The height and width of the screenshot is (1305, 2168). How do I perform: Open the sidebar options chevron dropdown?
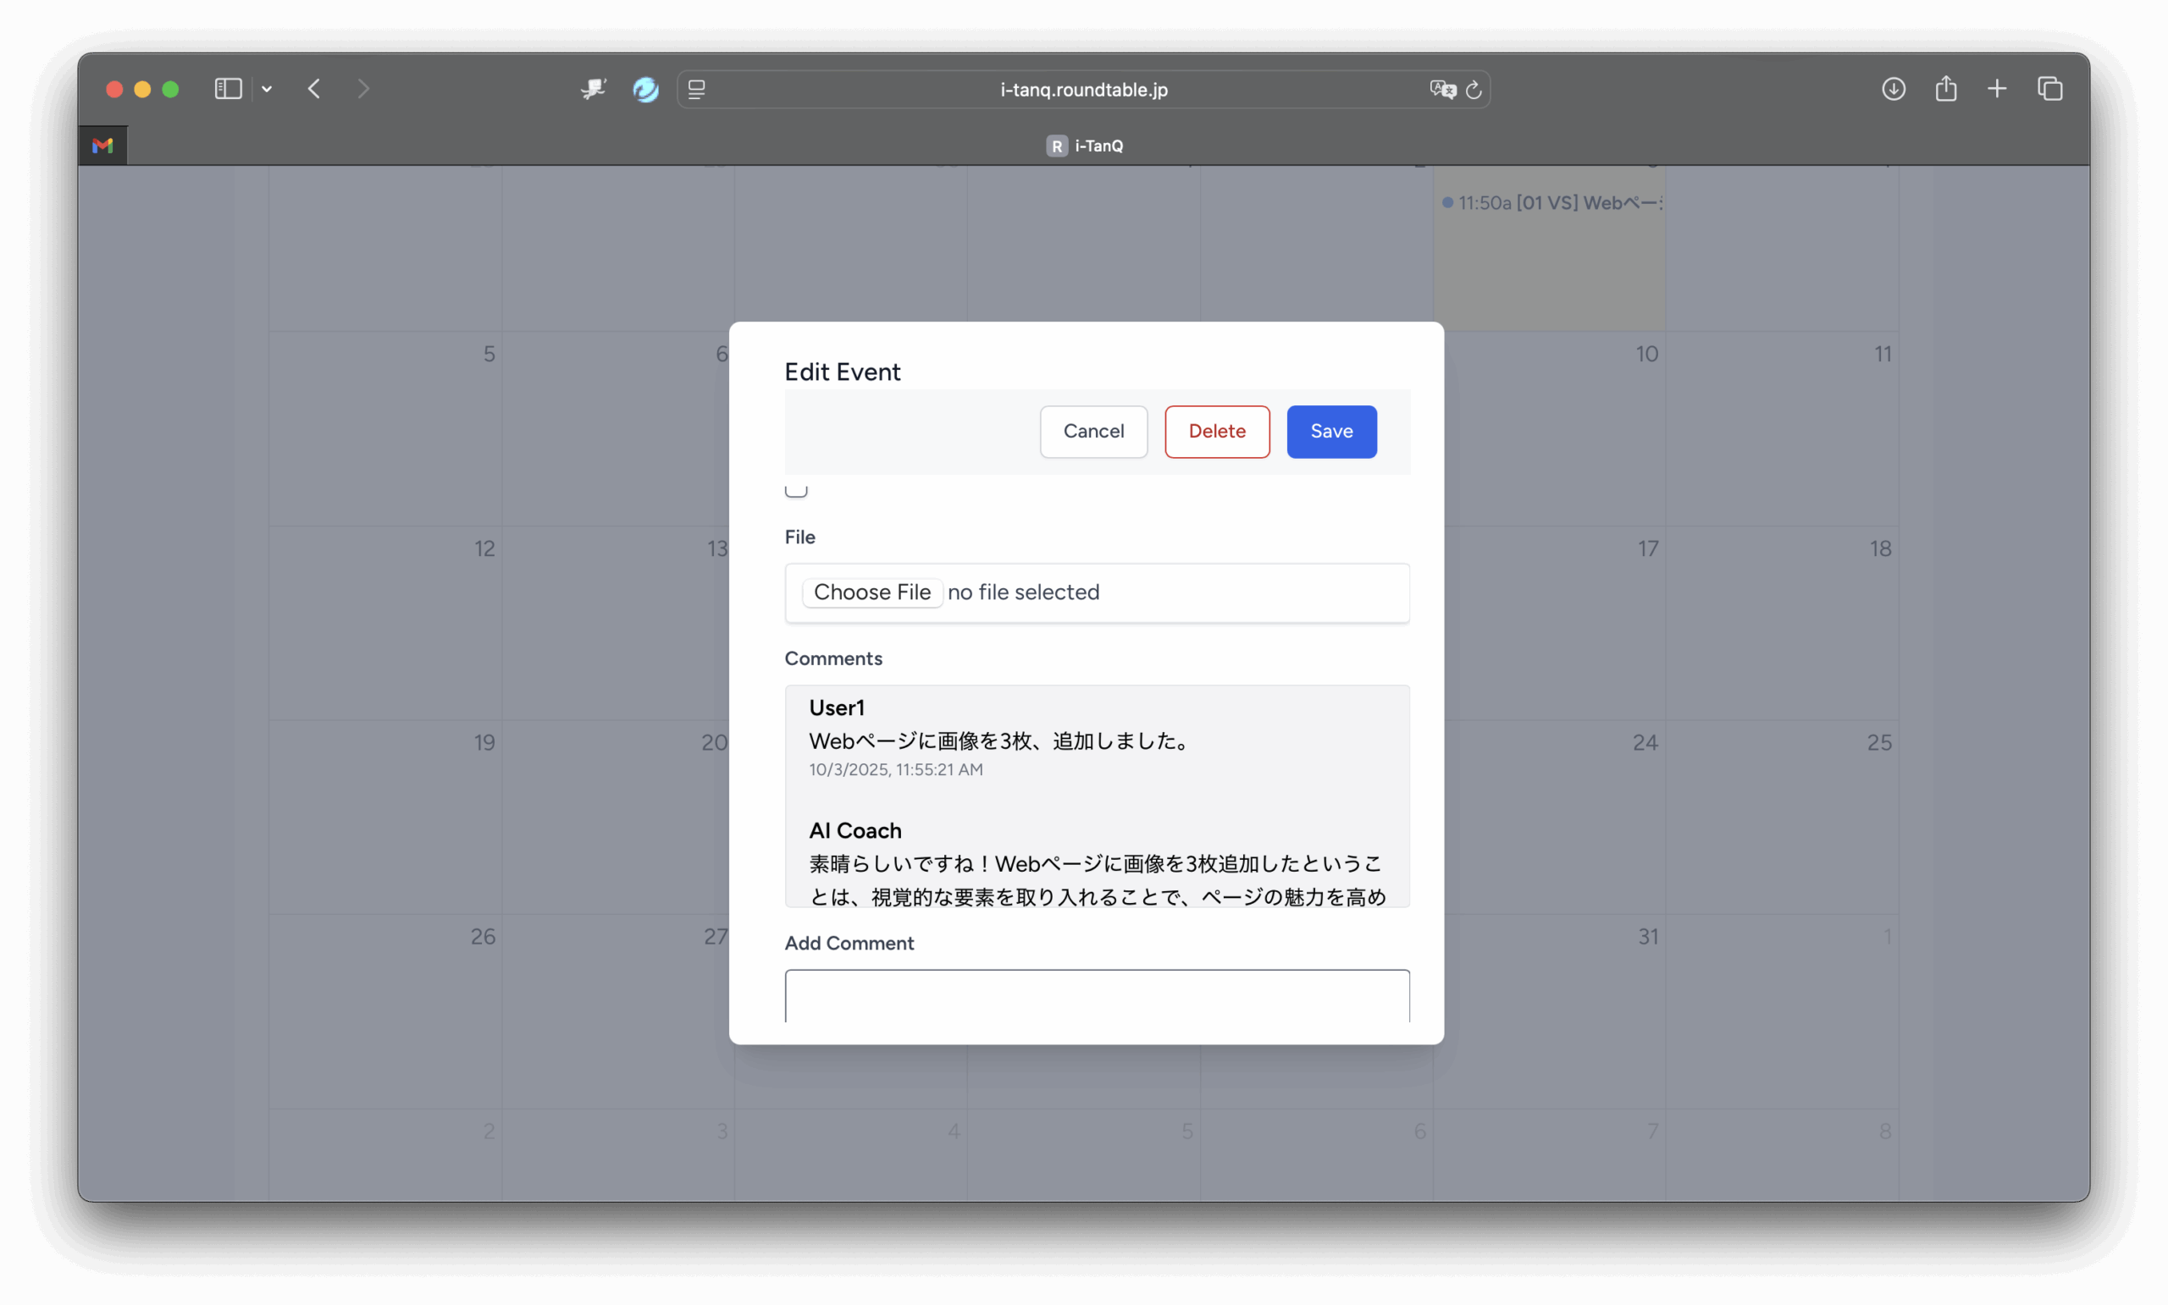point(267,89)
